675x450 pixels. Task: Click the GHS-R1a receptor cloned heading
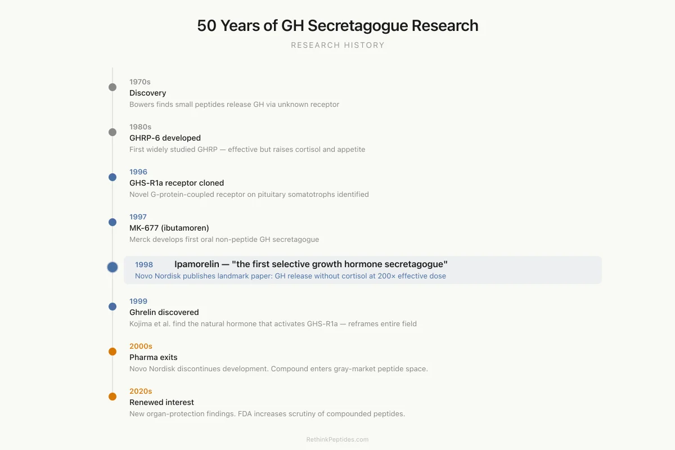pyautogui.click(x=177, y=183)
